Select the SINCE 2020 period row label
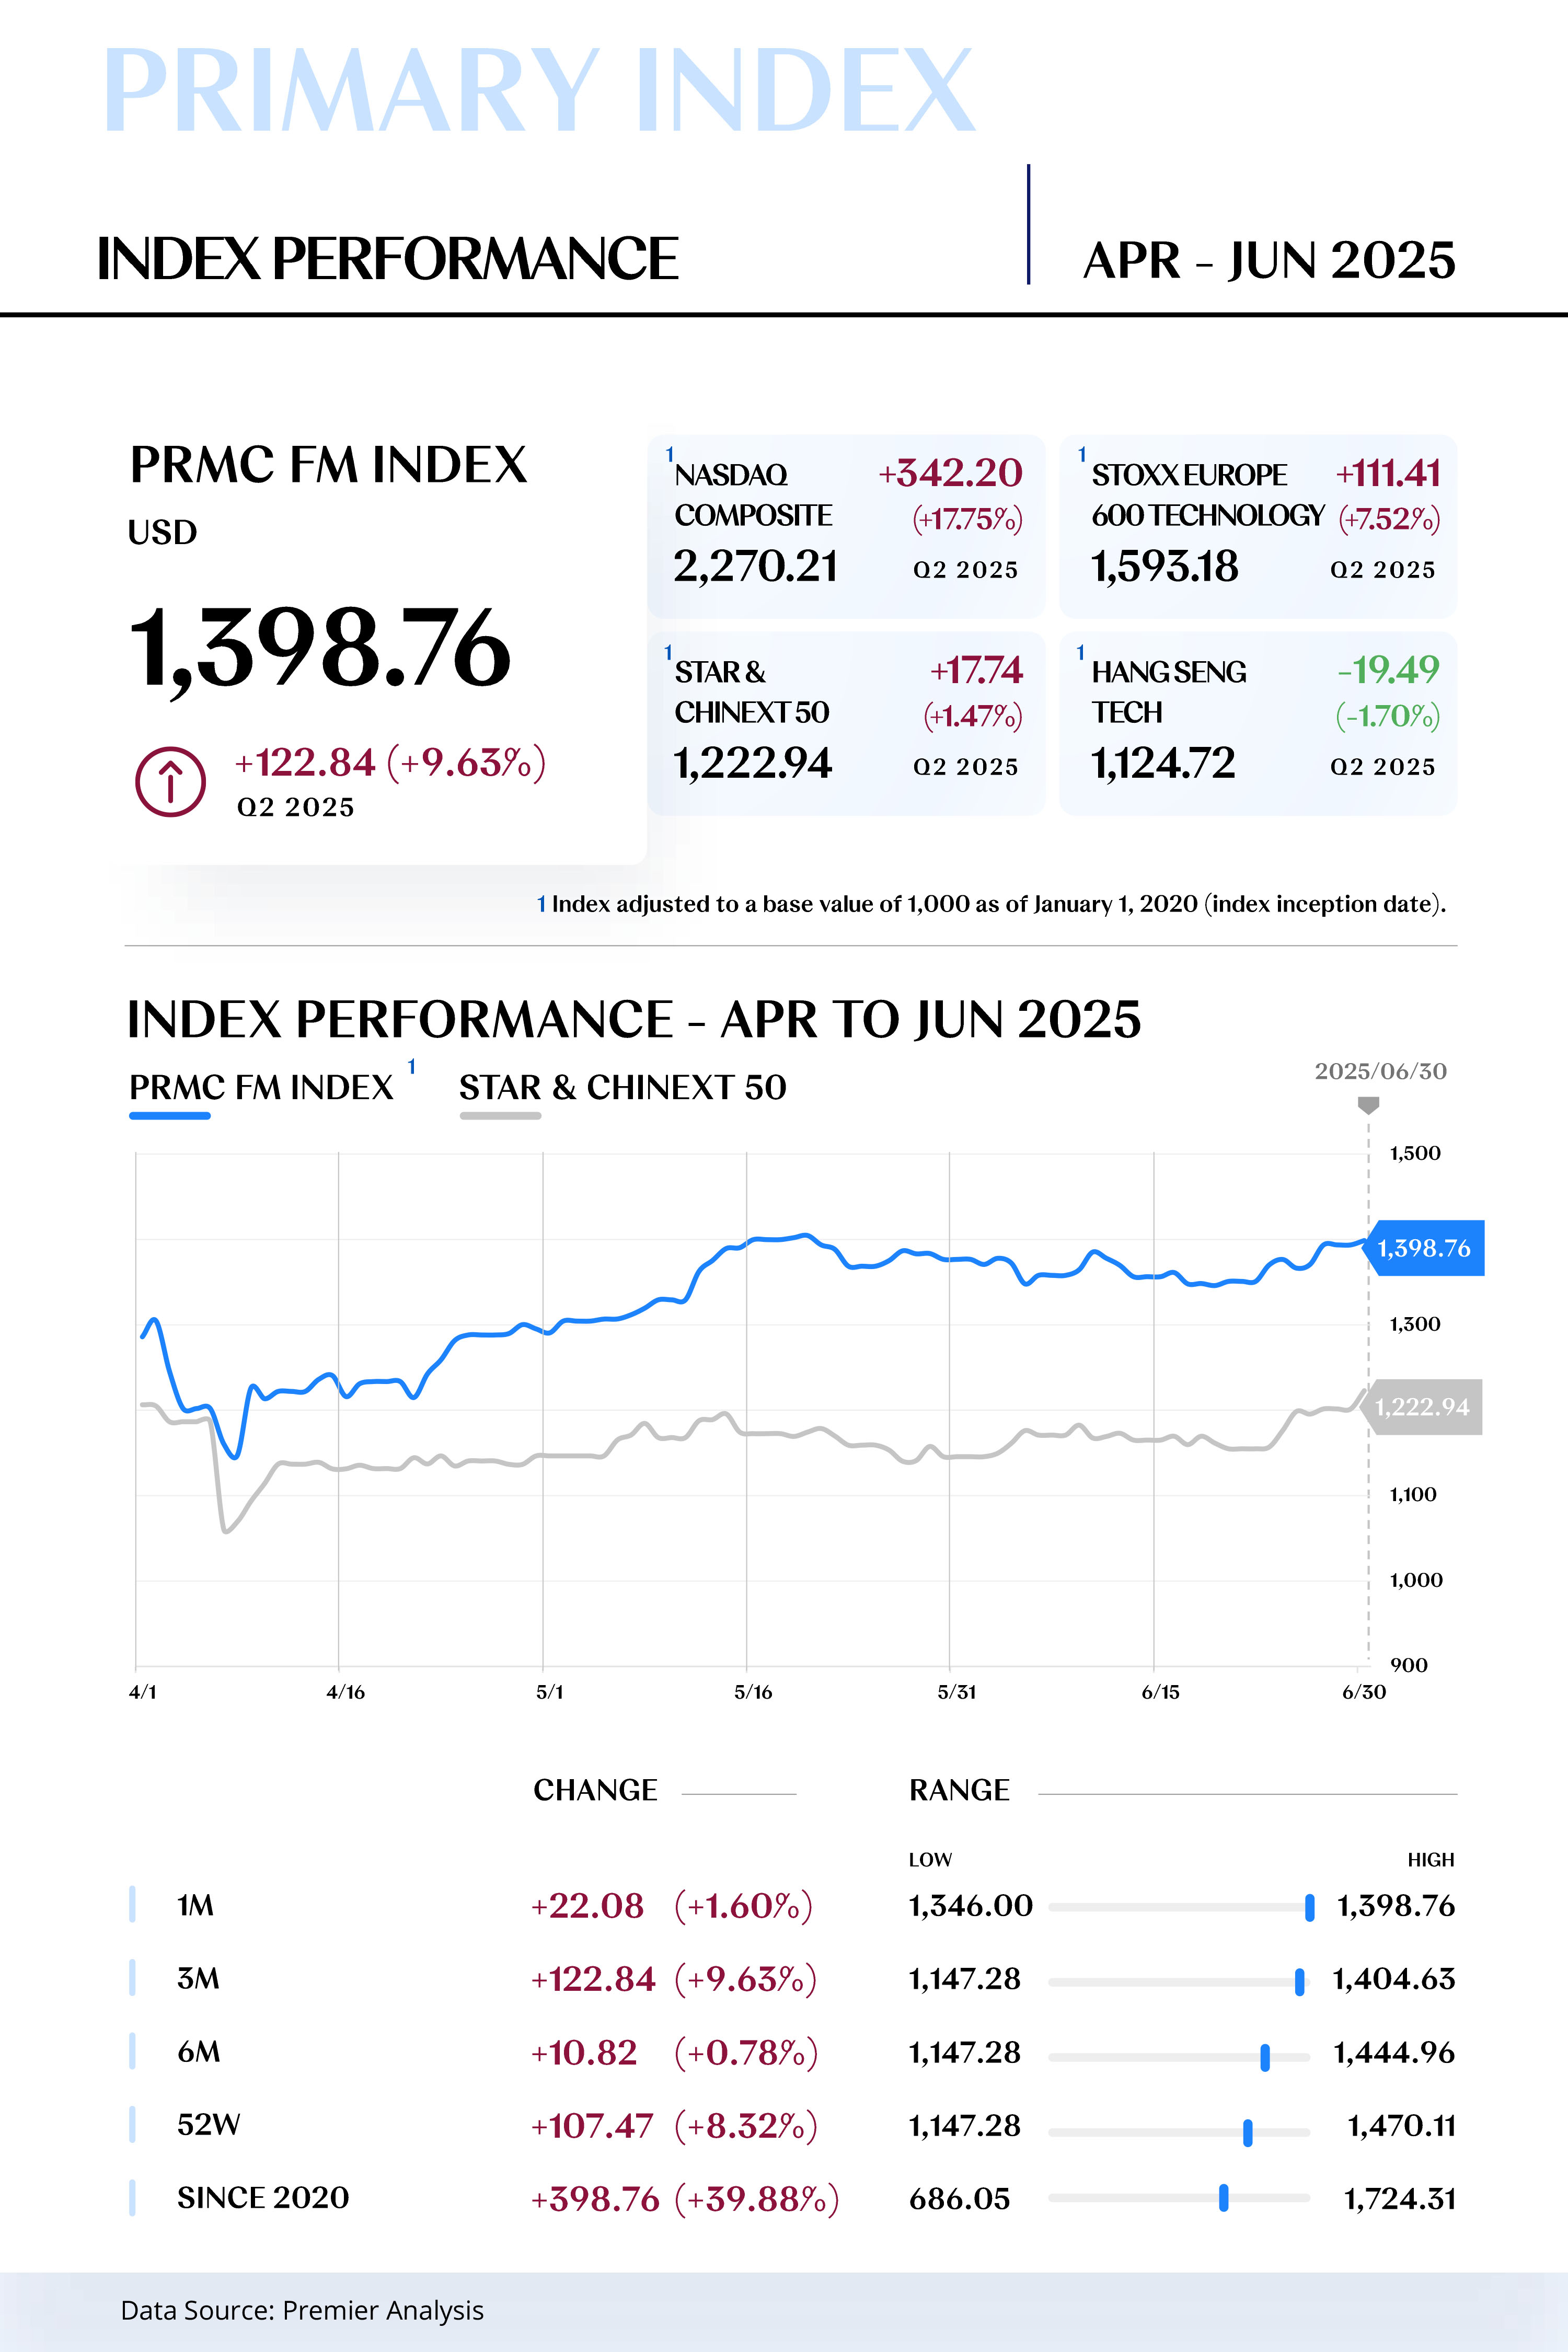Screen dimensions: 1568x2352 coord(263,2197)
